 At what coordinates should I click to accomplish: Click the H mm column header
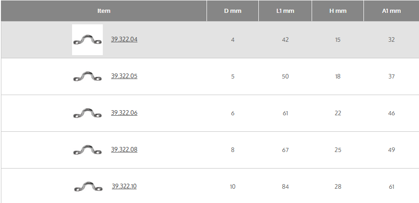[338, 11]
